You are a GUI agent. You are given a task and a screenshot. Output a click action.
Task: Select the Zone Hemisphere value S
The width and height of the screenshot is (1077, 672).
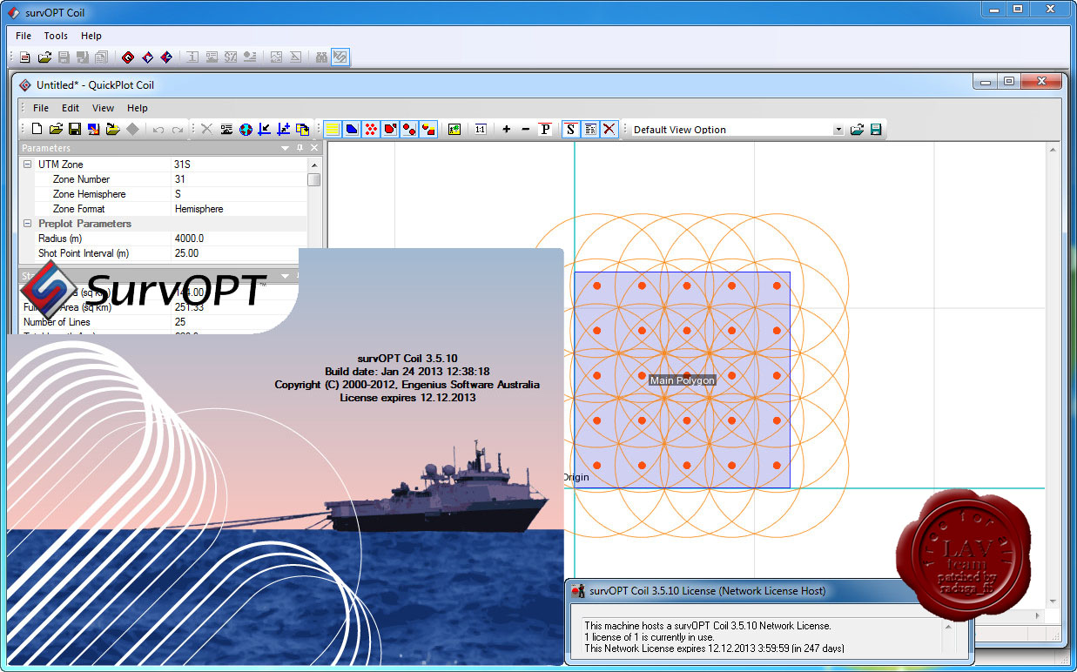click(239, 194)
